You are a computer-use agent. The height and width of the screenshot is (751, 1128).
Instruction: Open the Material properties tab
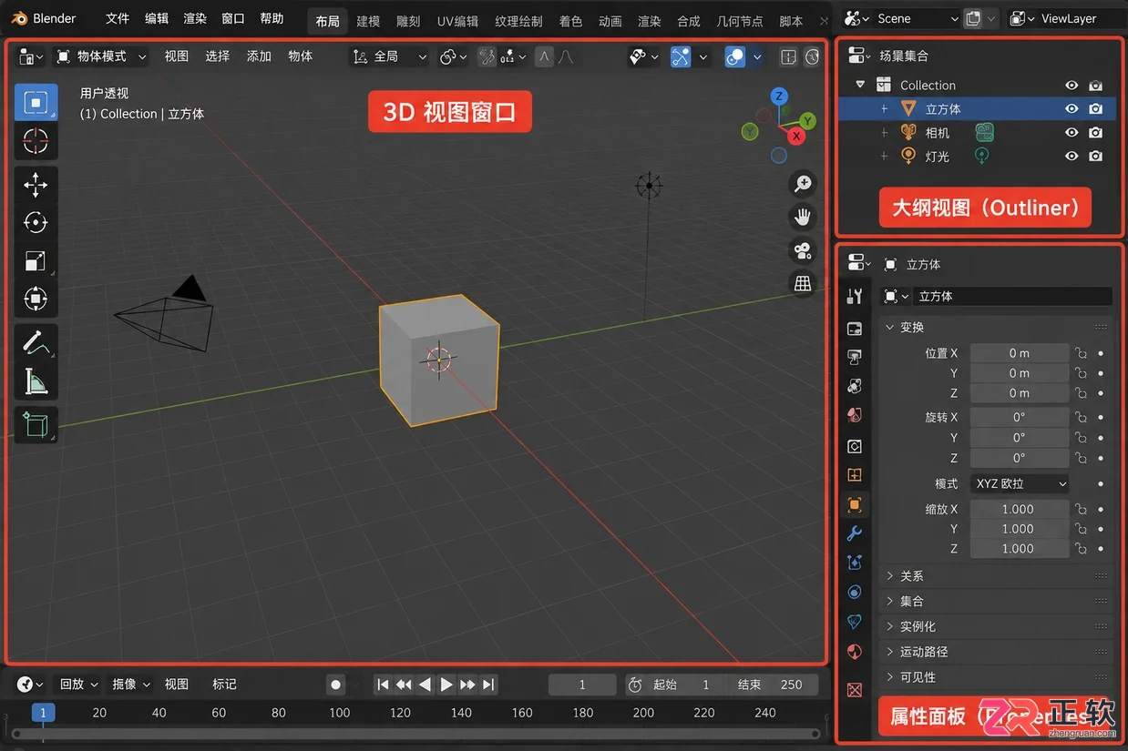click(855, 652)
